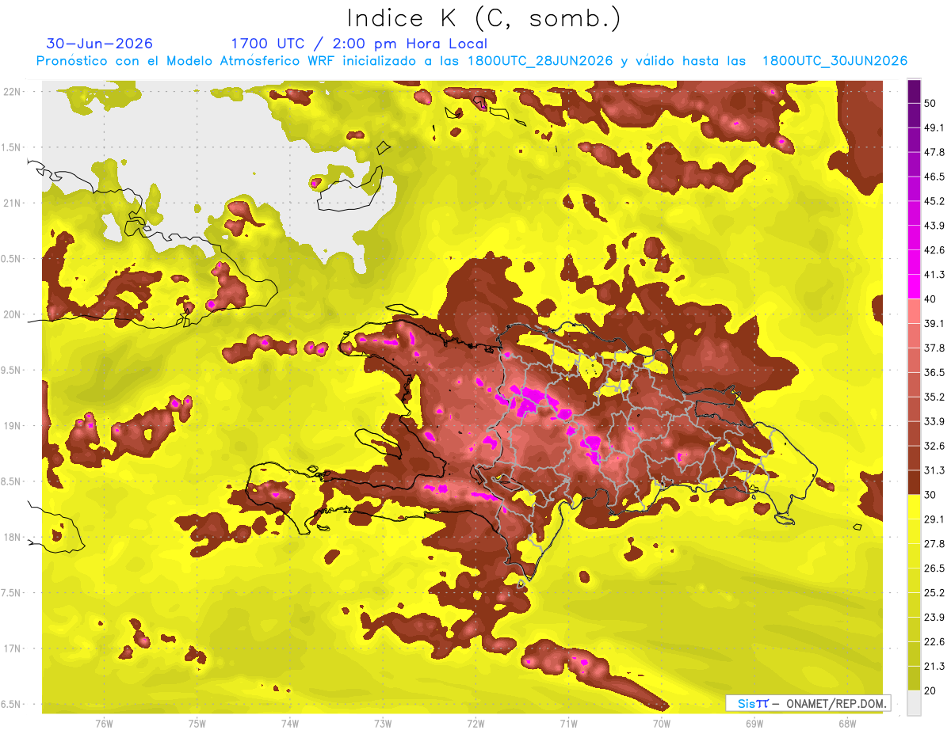Select the date text '30-Jun-2026'
951x734 pixels.
[100, 44]
